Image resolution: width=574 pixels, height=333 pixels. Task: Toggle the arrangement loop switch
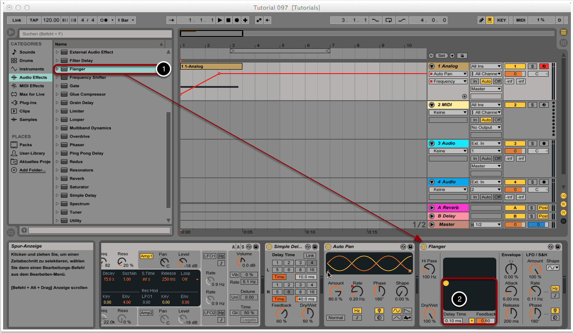(388, 20)
